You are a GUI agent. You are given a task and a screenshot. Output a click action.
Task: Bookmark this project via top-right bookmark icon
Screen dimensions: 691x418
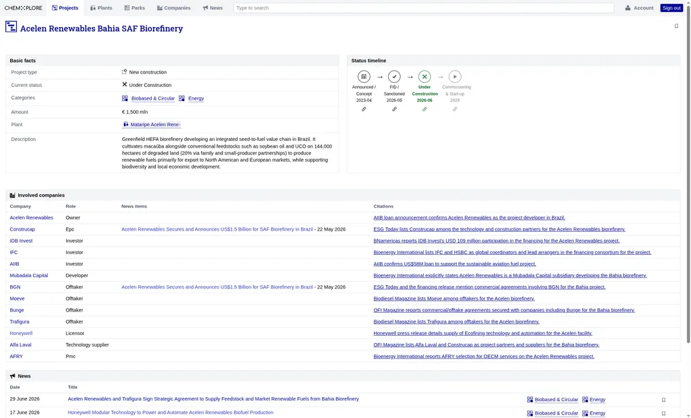coord(676,26)
